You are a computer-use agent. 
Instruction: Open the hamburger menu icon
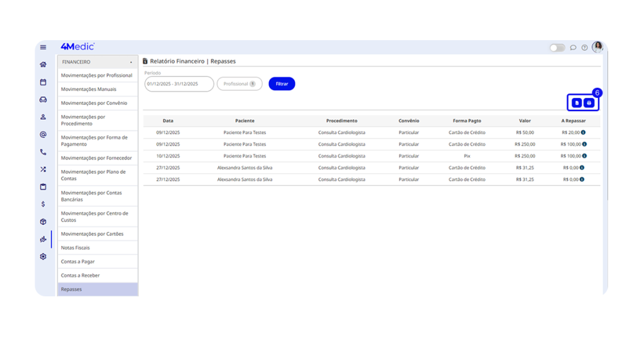(x=43, y=47)
